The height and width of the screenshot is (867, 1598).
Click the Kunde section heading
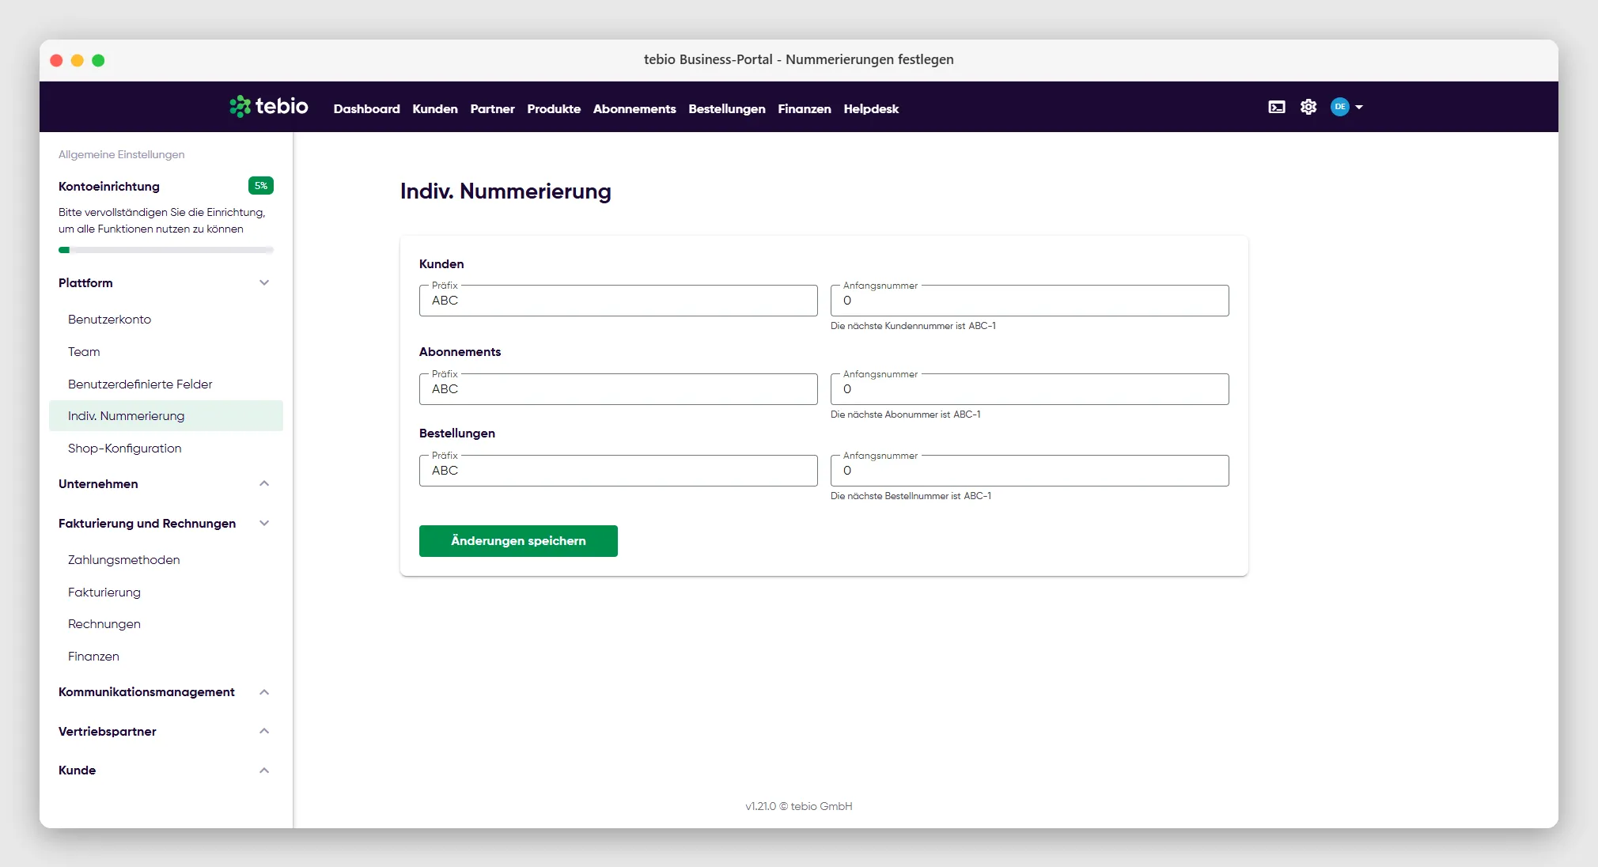tap(77, 770)
